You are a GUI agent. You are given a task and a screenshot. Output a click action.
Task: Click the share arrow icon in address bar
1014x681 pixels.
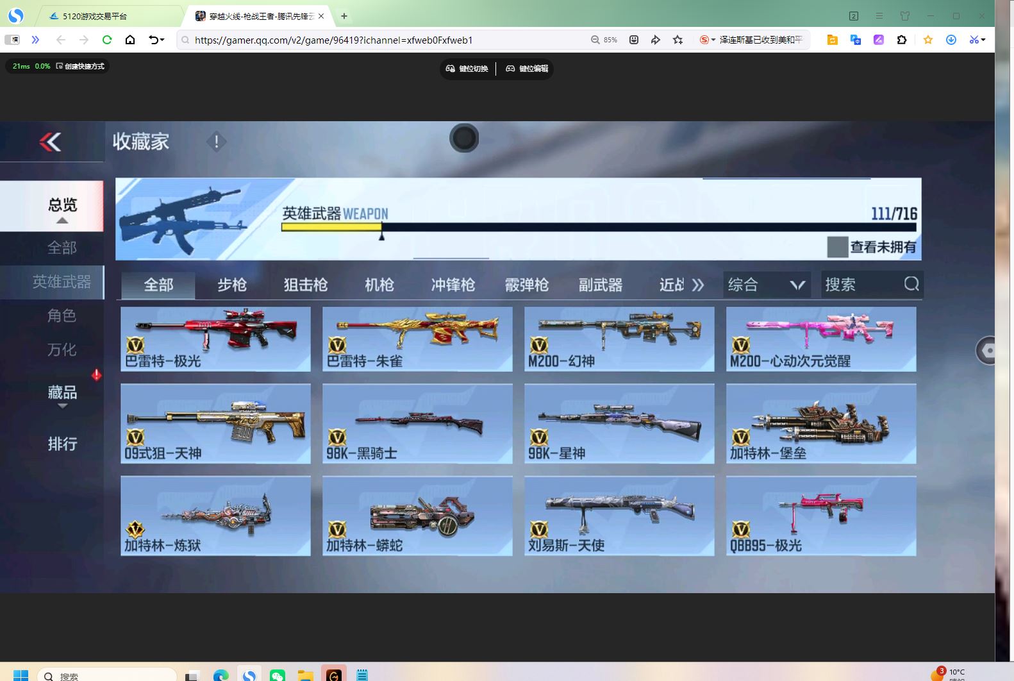[655, 40]
